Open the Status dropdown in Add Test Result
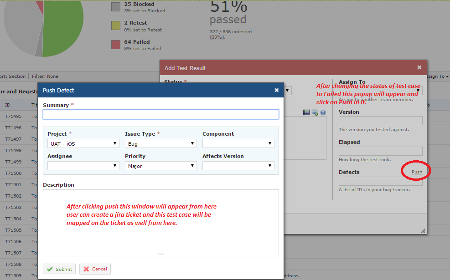This screenshot has height=280, width=450. [x=287, y=90]
